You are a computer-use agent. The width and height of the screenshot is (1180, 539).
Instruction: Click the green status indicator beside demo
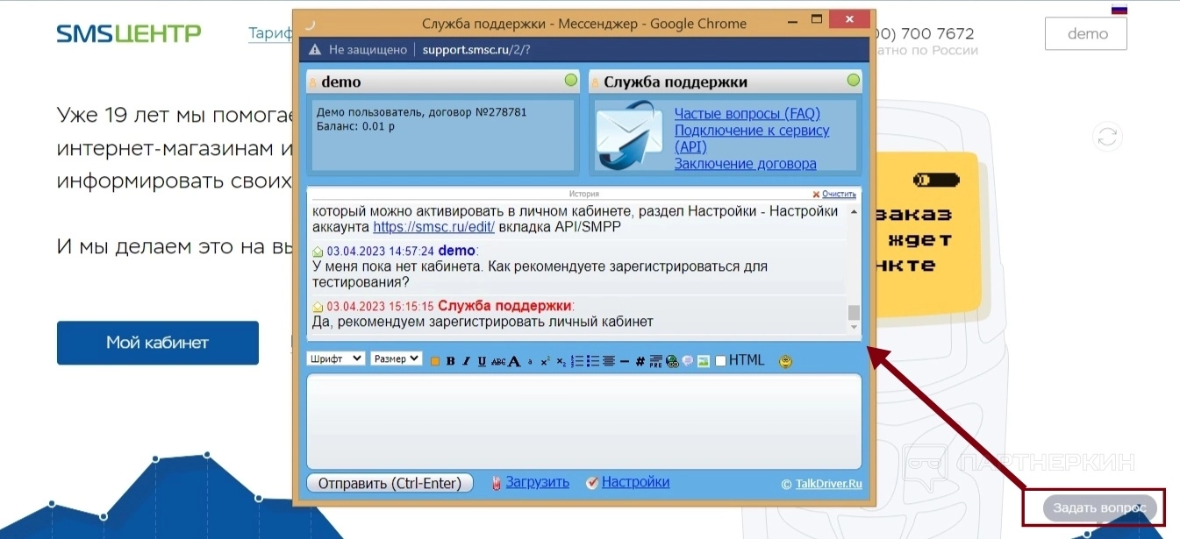571,81
